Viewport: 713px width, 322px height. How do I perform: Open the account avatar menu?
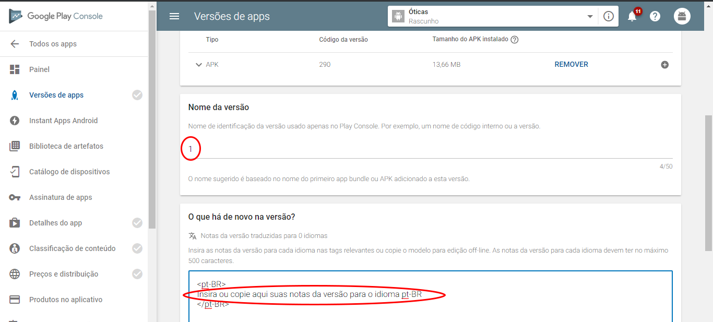[x=682, y=16]
